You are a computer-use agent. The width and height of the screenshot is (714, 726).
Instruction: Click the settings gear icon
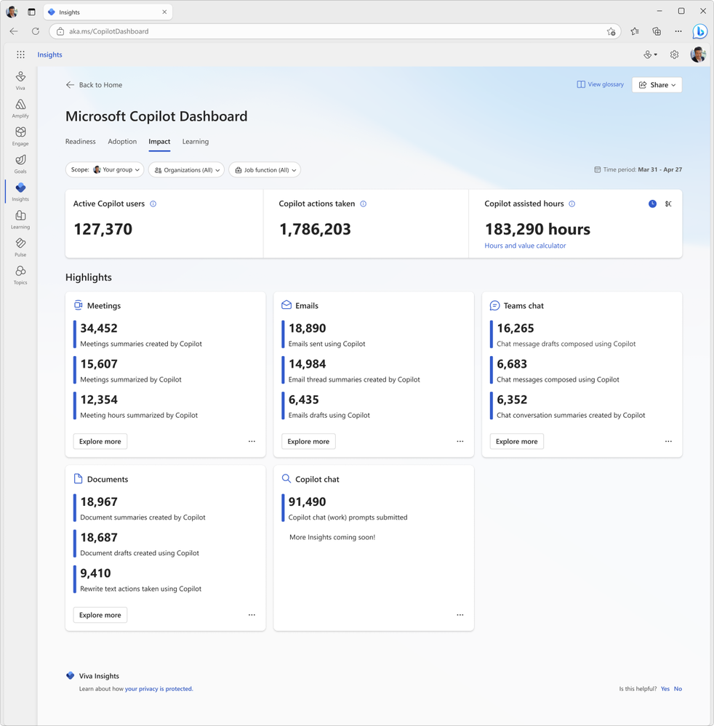coord(674,55)
